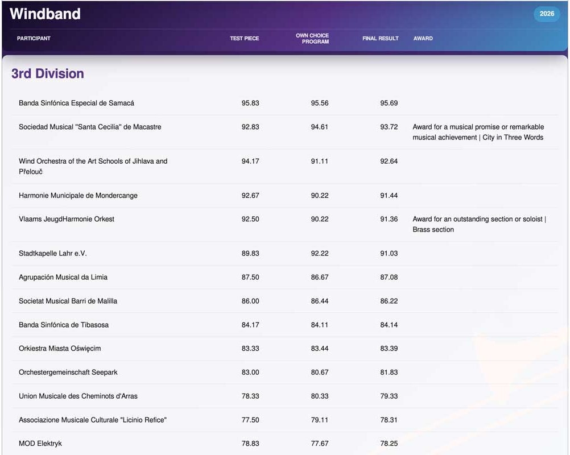Click the award text City in Three Words
This screenshot has height=455, width=570.
(513, 138)
